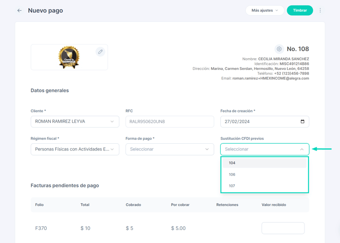Screen dimensions: 340x243
Task: Click the RFC input field
Action: coord(169,121)
